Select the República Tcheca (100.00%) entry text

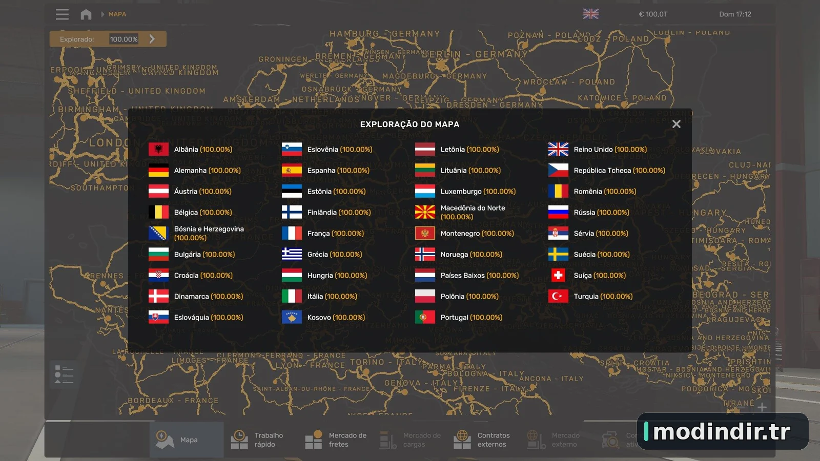tap(620, 170)
